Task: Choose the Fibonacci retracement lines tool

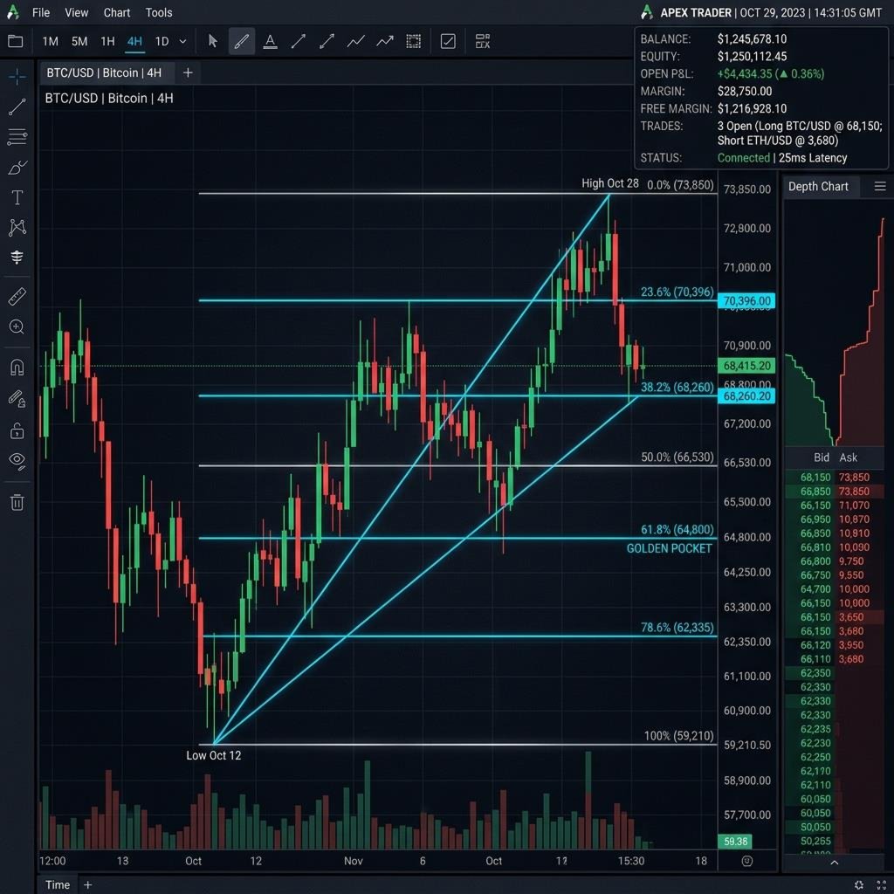Action: tap(17, 137)
